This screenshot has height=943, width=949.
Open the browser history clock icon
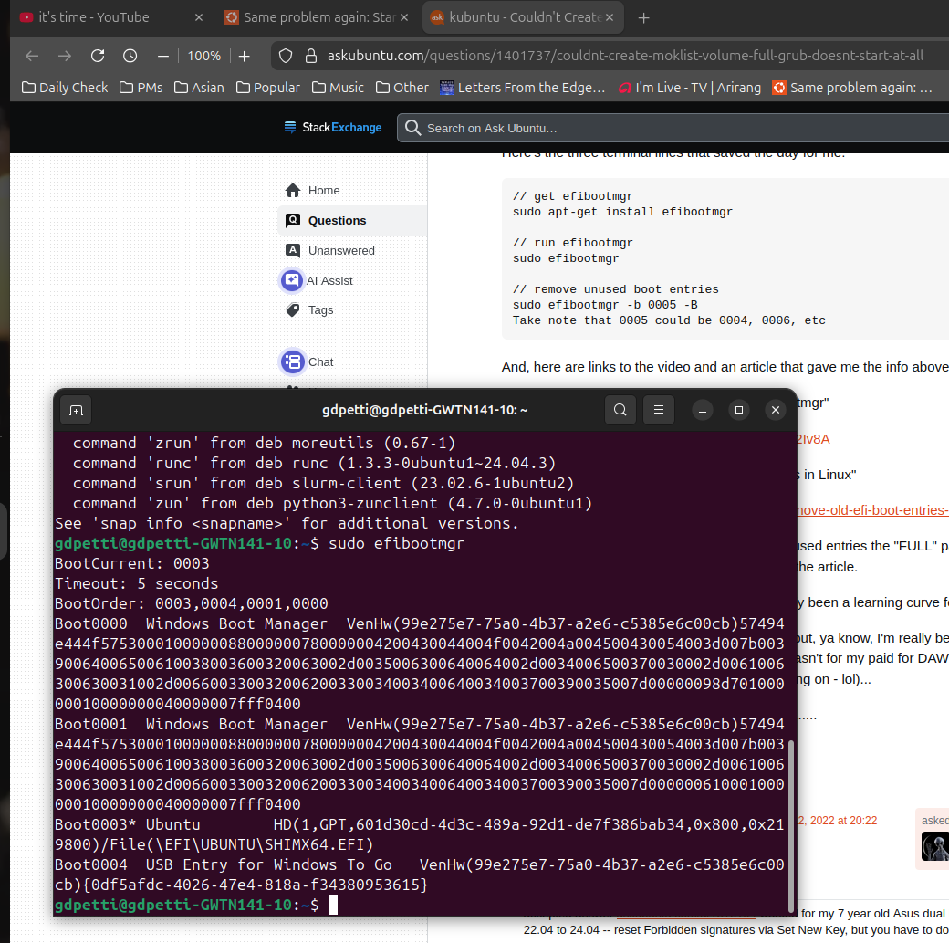click(x=130, y=56)
